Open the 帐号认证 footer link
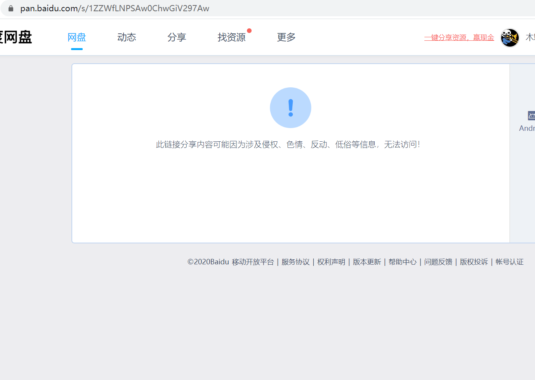Viewport: 535px width, 380px height. pyautogui.click(x=510, y=262)
